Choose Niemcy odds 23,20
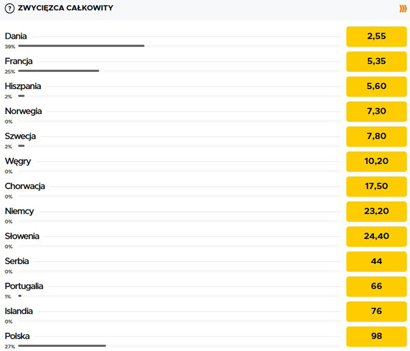Image resolution: width=410 pixels, height=351 pixels. pos(376,211)
